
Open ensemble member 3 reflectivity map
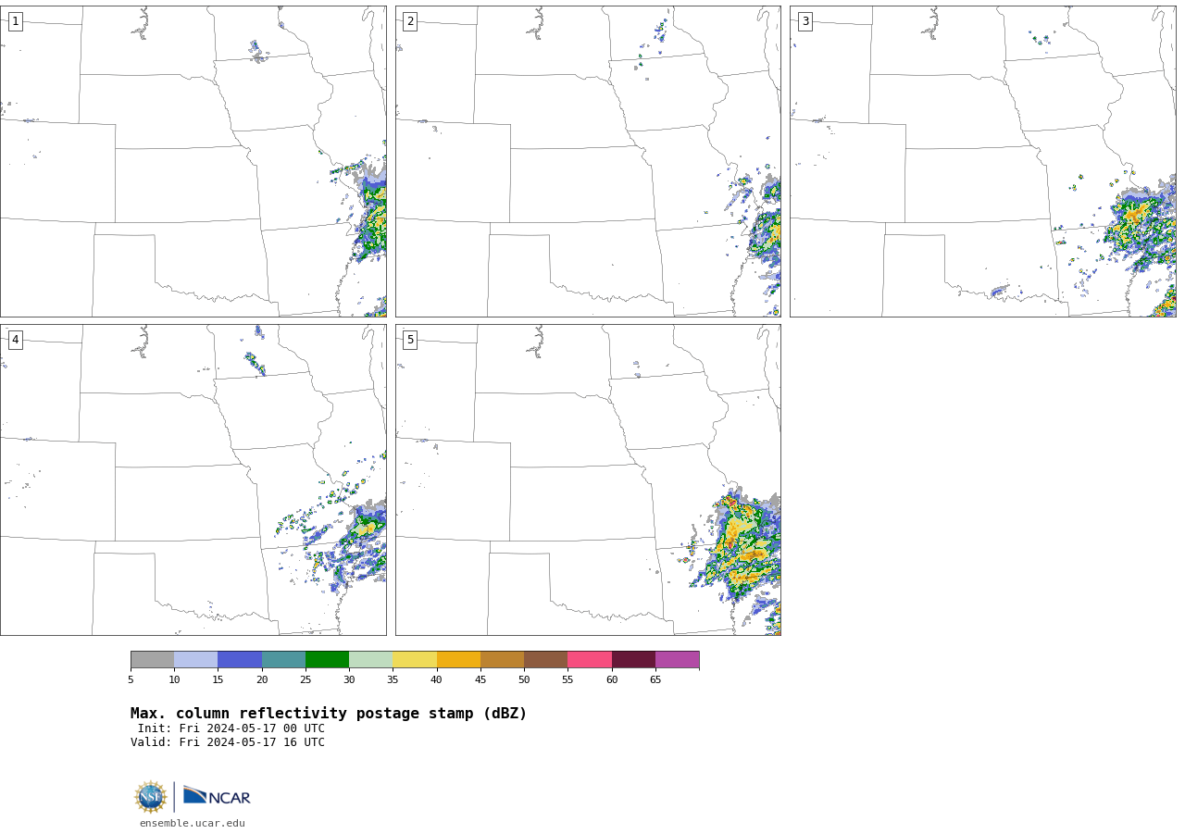tap(982, 161)
